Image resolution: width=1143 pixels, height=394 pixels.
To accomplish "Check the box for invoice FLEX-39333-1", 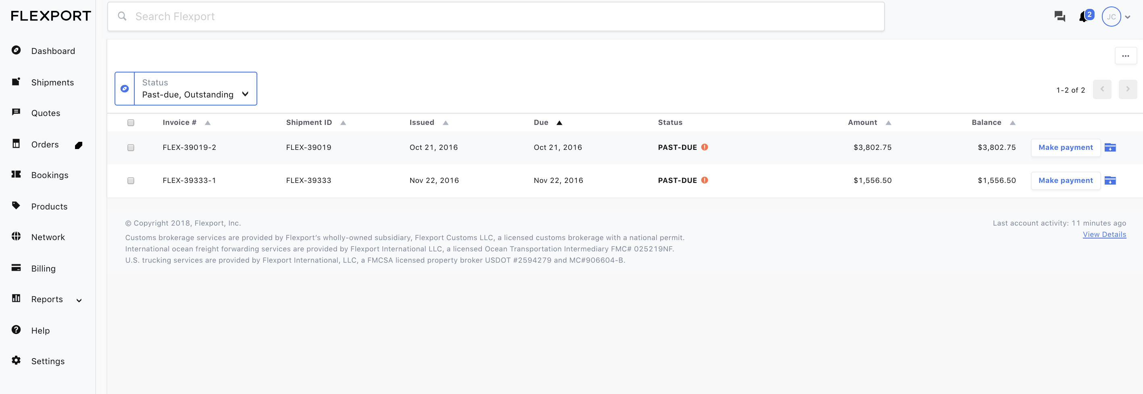I will 130,181.
